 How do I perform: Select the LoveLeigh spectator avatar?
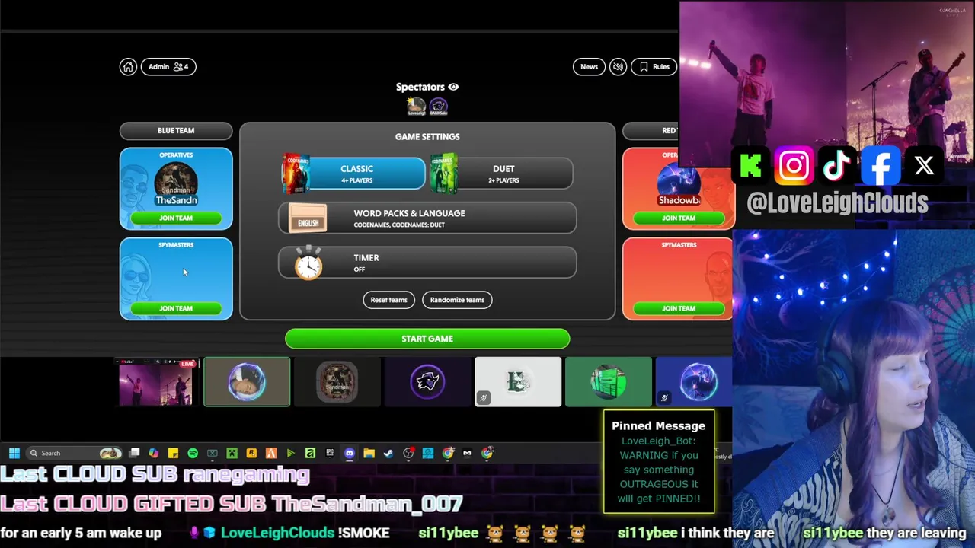tap(416, 107)
